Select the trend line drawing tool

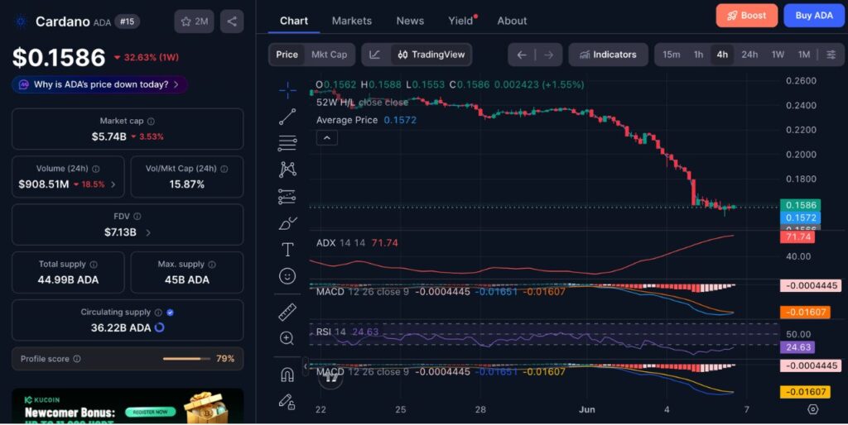coord(287,117)
